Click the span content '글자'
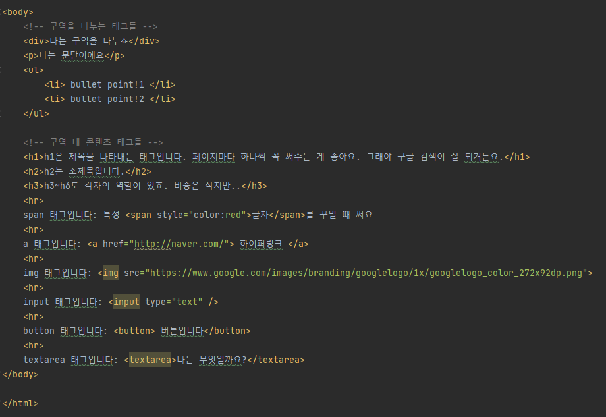Screen dimensions: 606x417 (260, 215)
